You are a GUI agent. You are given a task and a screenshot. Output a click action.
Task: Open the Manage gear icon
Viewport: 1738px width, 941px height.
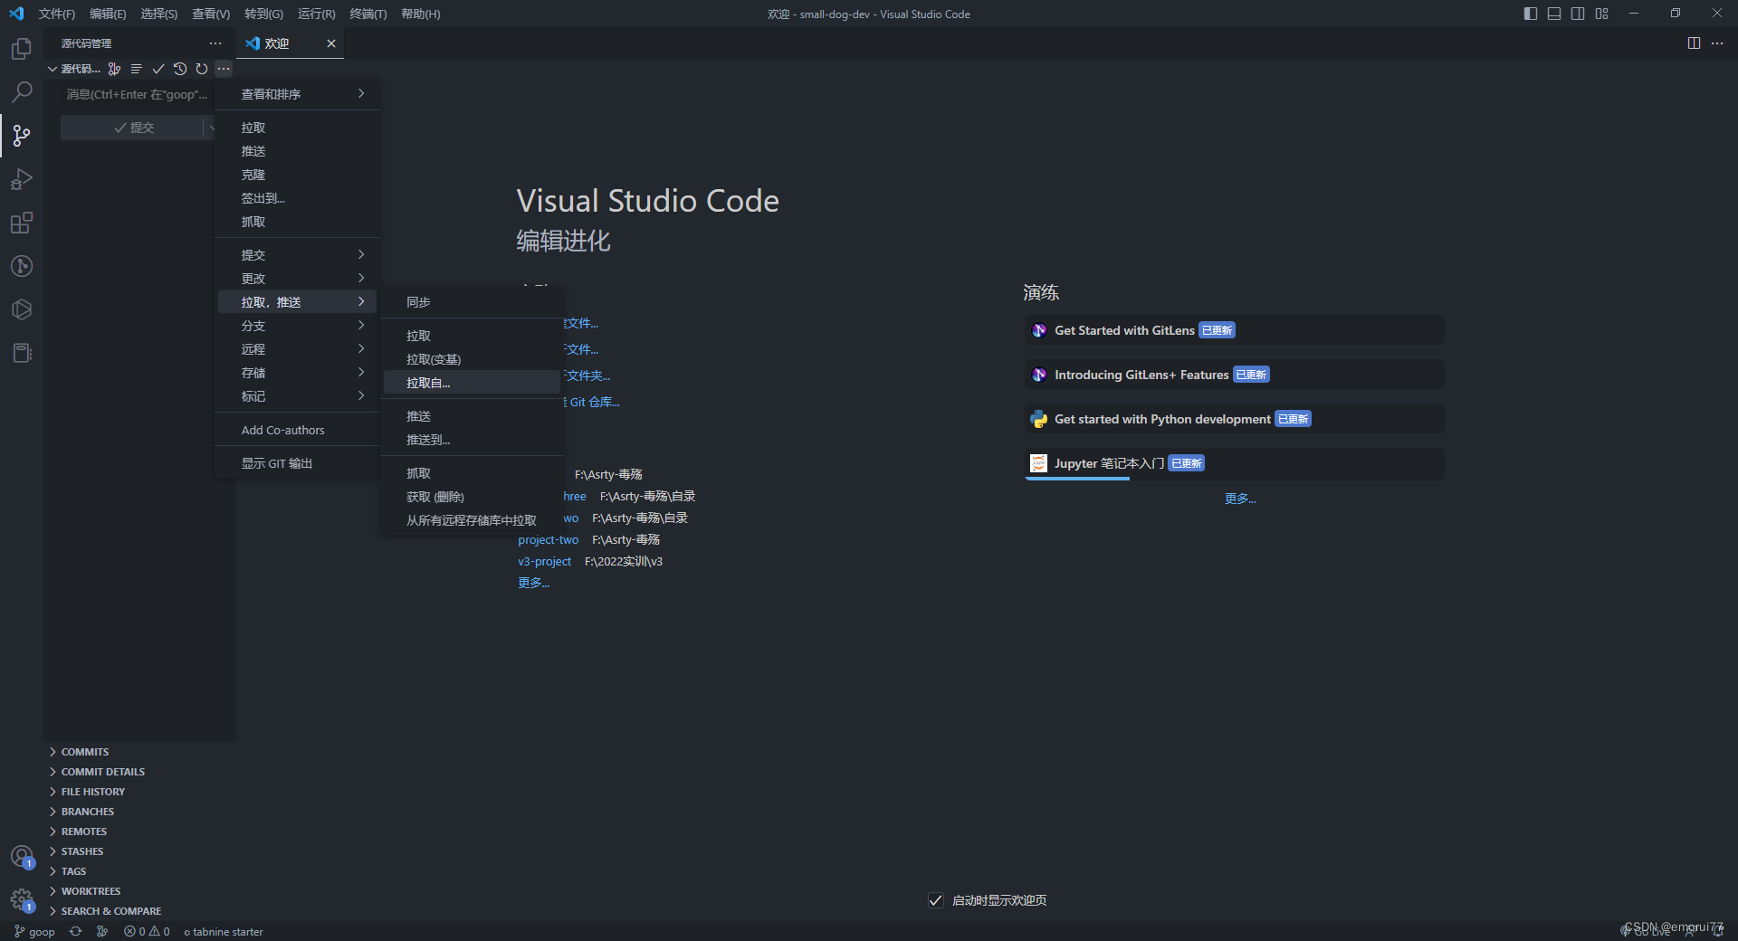(x=22, y=899)
